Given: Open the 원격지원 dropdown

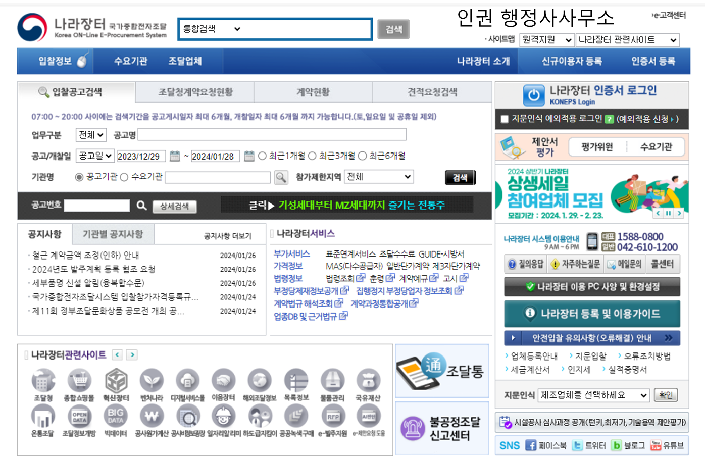Looking at the screenshot, I should (x=547, y=40).
